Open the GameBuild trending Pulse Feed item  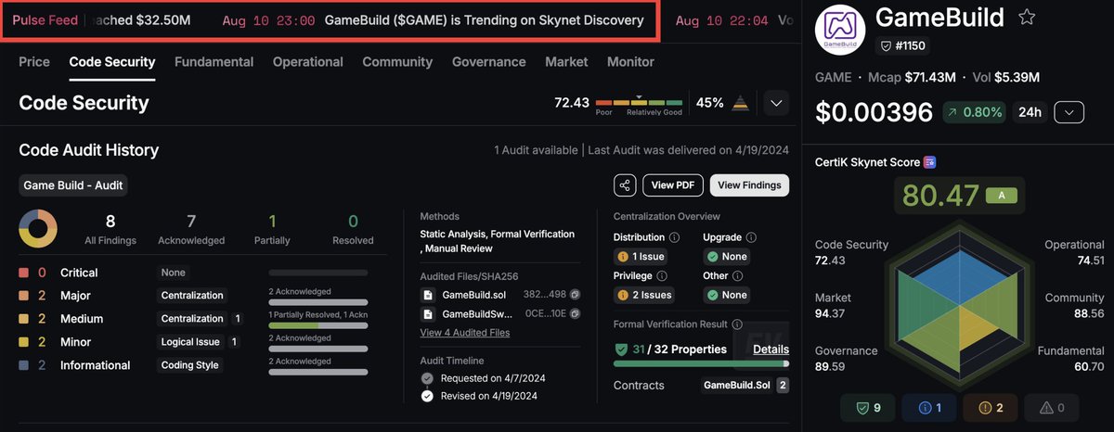[x=433, y=20]
